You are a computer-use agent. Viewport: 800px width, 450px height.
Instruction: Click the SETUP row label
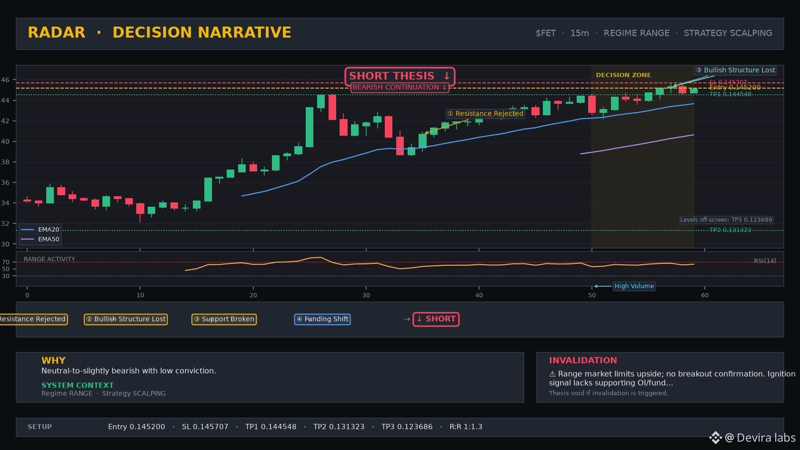point(40,427)
